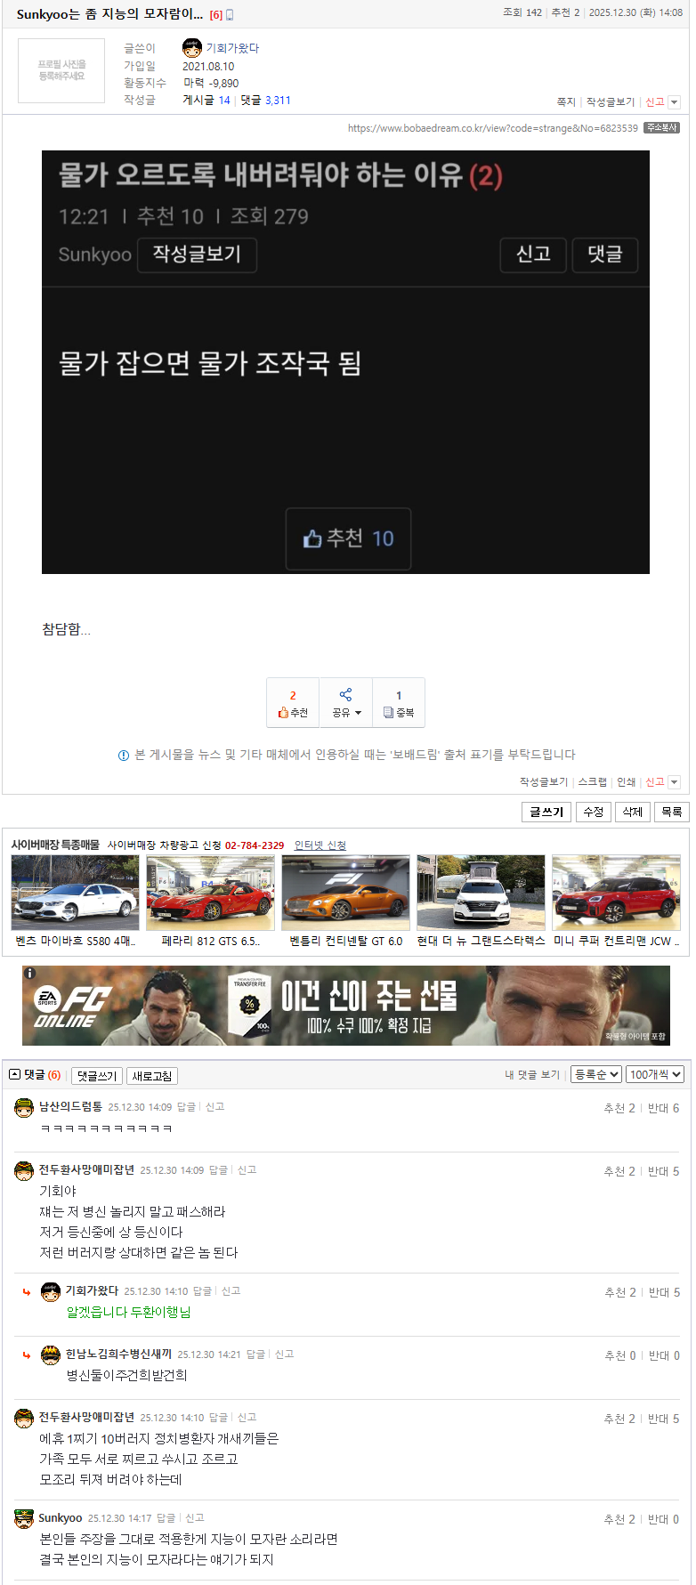Click the comment count [6] in the title
The width and height of the screenshot is (696, 1585).
(216, 15)
